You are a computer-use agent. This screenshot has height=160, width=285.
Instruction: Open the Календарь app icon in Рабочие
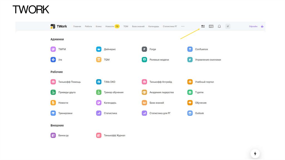(99, 103)
